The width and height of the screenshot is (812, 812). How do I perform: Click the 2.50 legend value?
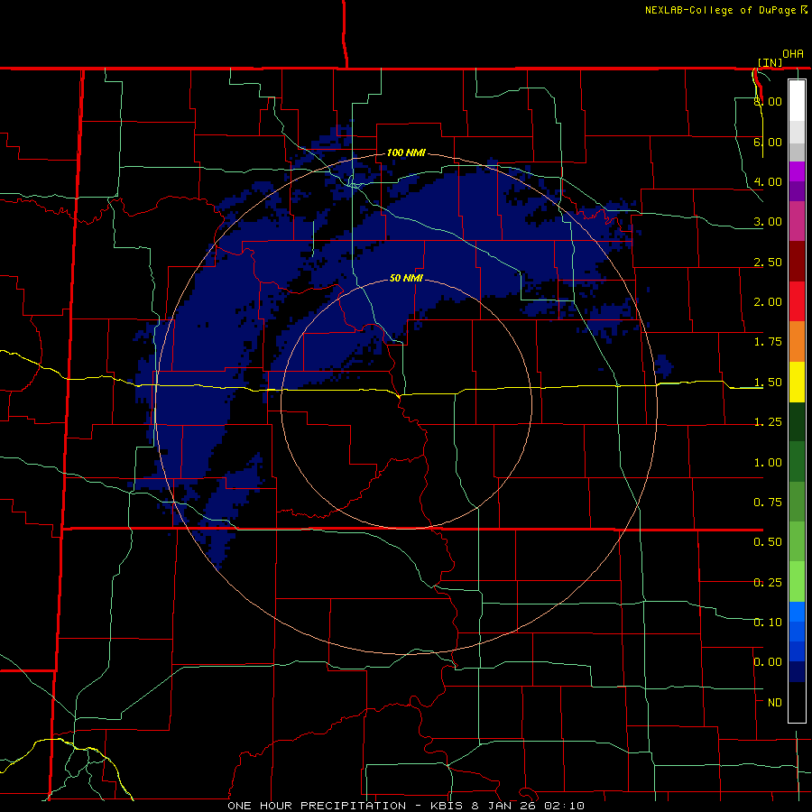(768, 262)
